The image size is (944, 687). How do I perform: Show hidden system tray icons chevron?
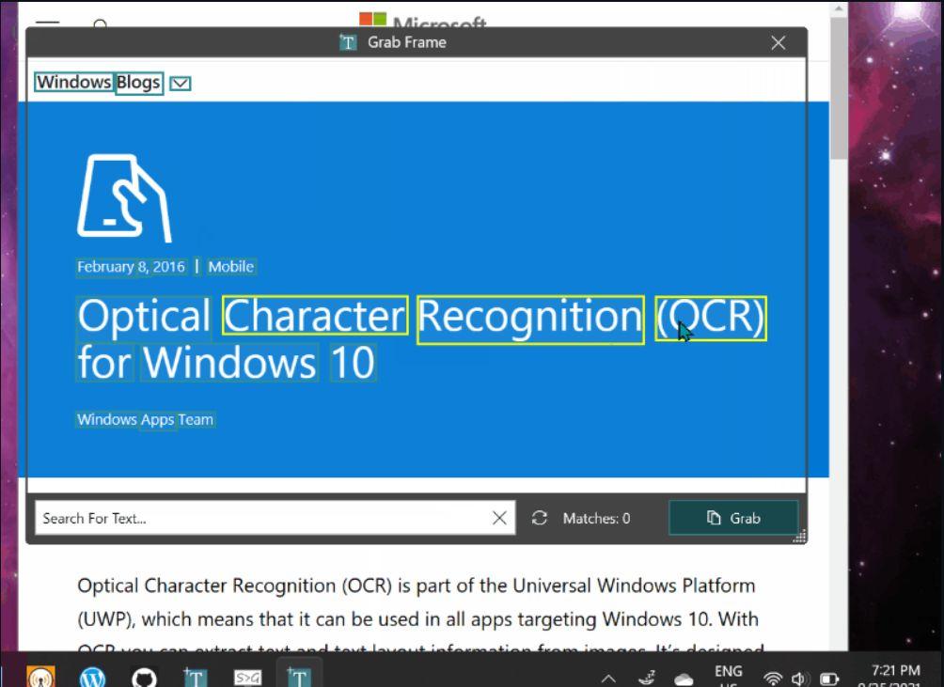(608, 679)
